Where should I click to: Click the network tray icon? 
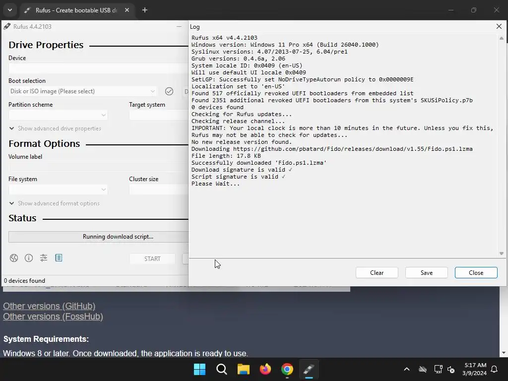438,369
